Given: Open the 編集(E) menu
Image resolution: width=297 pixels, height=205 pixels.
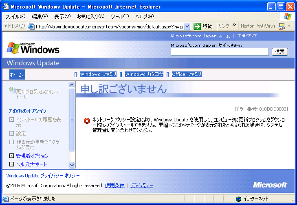Looking at the screenshot, I should coord(40,17).
